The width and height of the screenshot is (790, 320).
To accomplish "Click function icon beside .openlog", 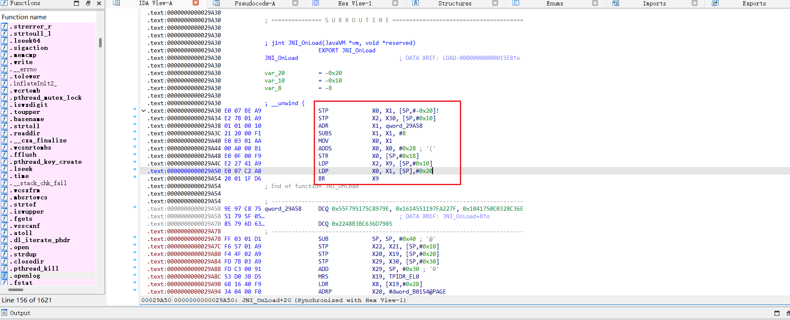I will point(4,276).
